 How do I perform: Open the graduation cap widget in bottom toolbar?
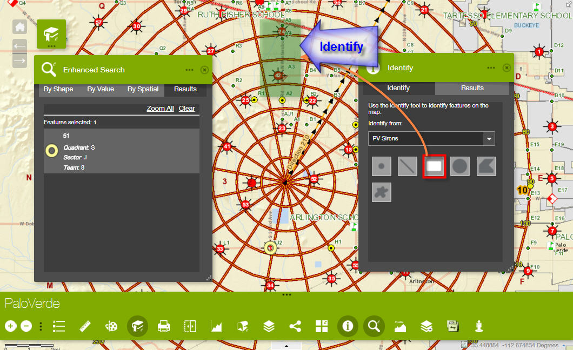click(x=137, y=326)
